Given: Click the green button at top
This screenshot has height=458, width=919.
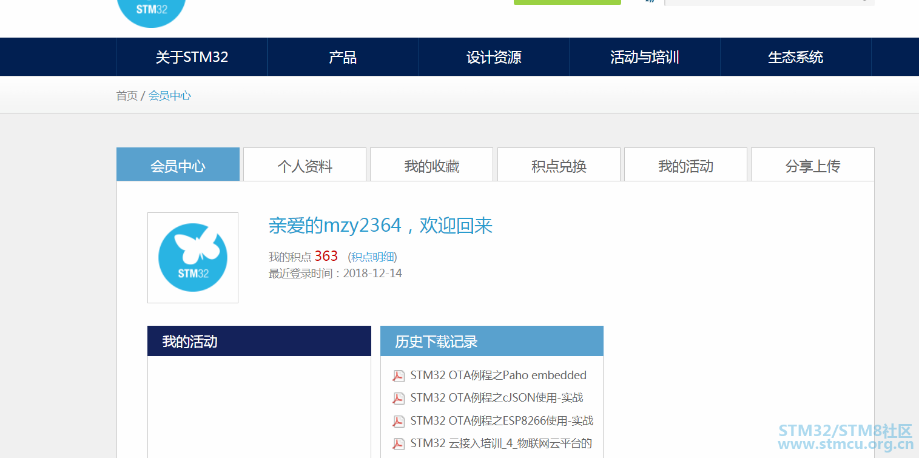Looking at the screenshot, I should (x=567, y=2).
